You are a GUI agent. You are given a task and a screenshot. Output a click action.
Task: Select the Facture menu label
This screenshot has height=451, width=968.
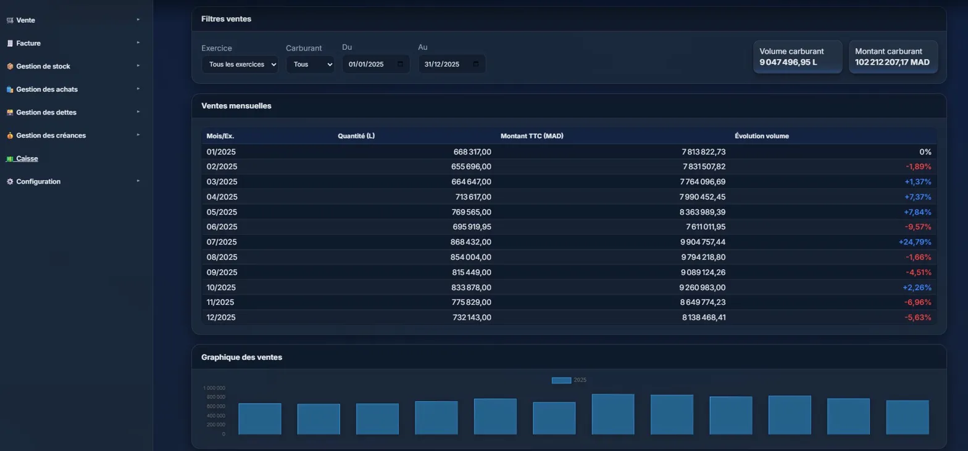28,44
